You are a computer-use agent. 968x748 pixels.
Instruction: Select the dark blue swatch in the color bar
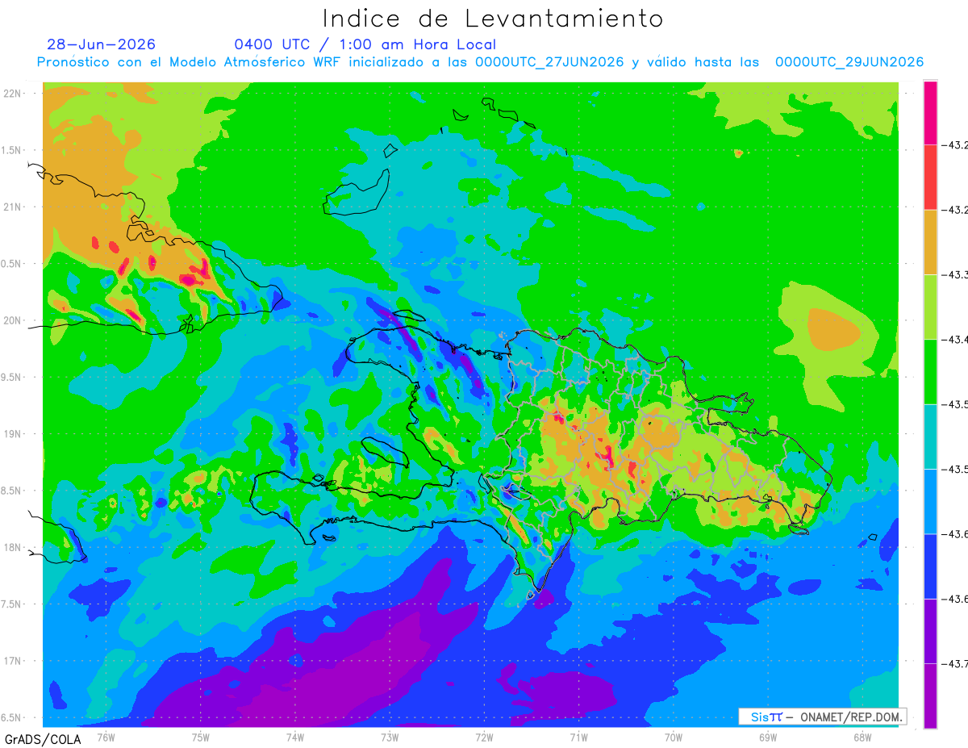click(x=930, y=566)
